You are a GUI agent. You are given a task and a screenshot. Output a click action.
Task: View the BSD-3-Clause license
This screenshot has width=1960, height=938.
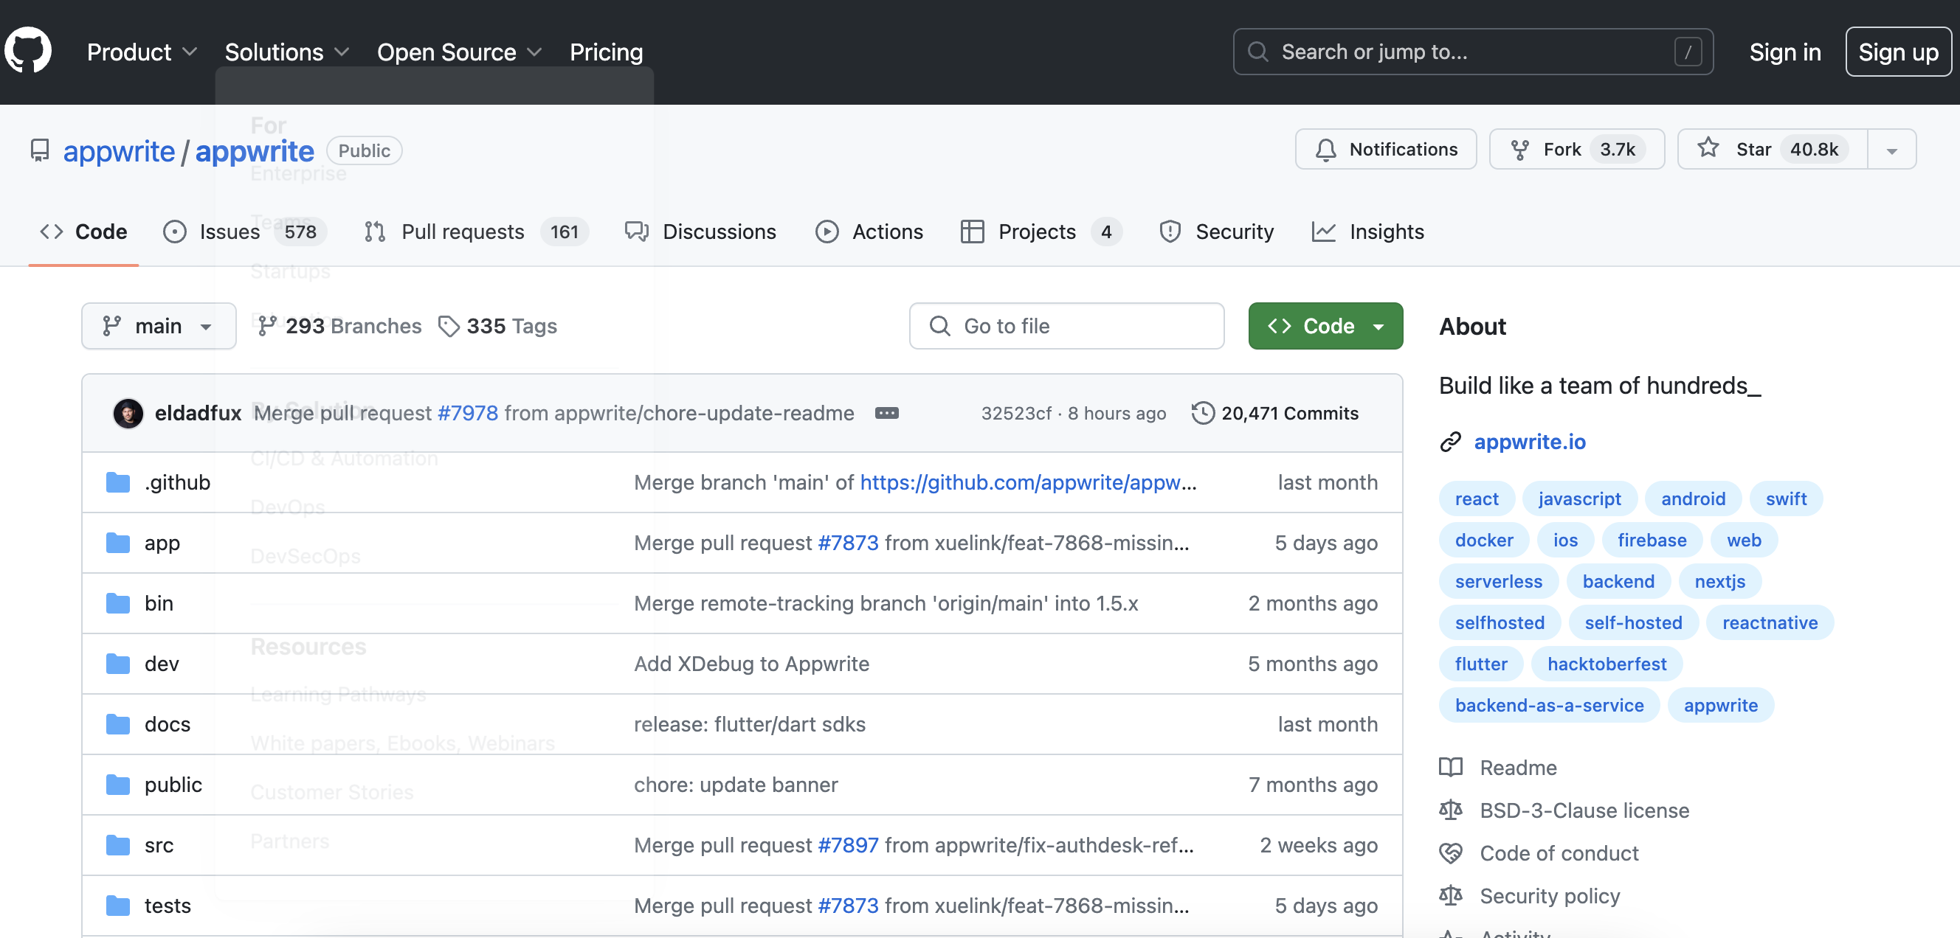coord(1564,810)
